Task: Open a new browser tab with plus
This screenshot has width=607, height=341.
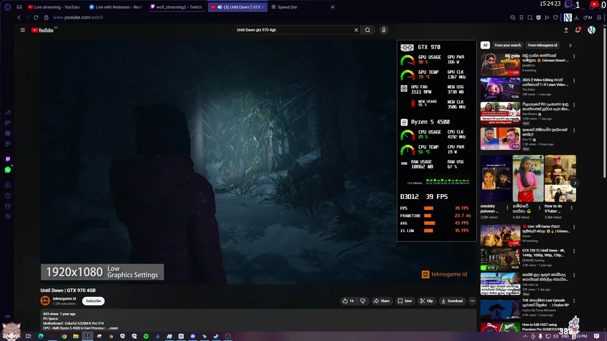Action: pyautogui.click(x=332, y=7)
